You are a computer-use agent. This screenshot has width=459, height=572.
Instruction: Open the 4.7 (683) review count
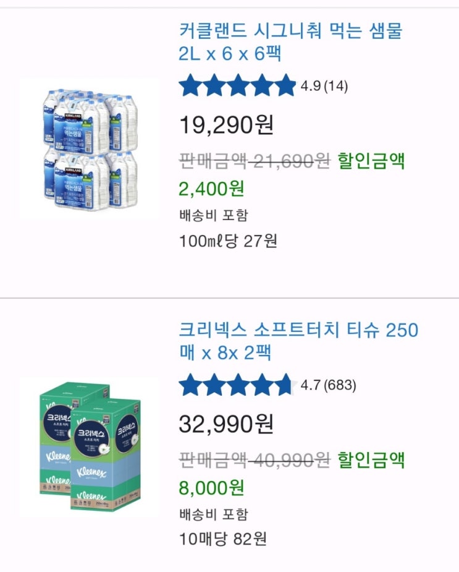(328, 385)
